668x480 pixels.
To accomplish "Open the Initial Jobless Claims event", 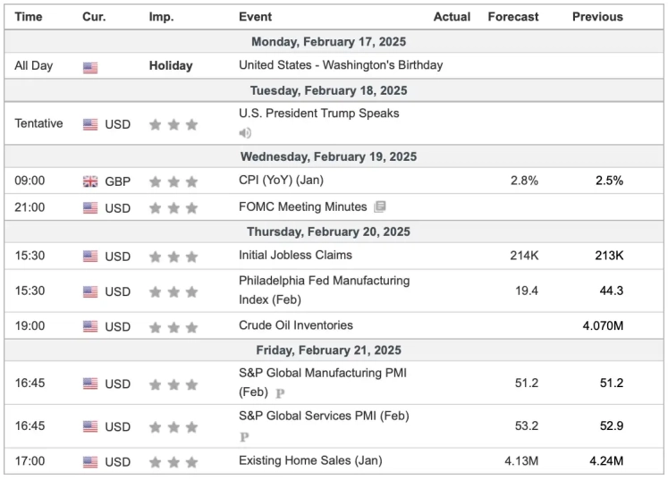I will point(295,256).
